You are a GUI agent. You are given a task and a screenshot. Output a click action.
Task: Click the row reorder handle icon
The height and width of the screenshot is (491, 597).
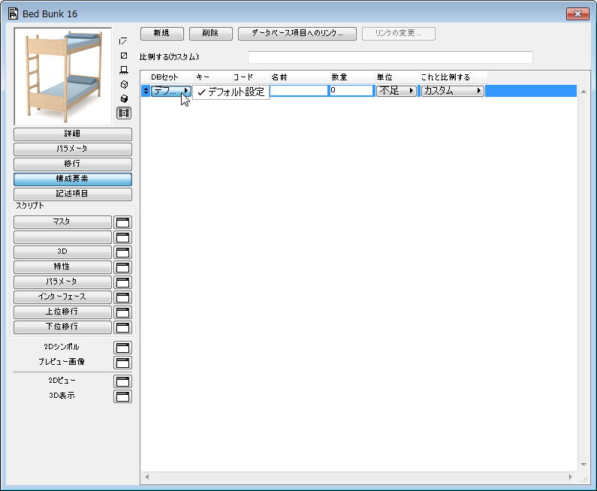[146, 91]
